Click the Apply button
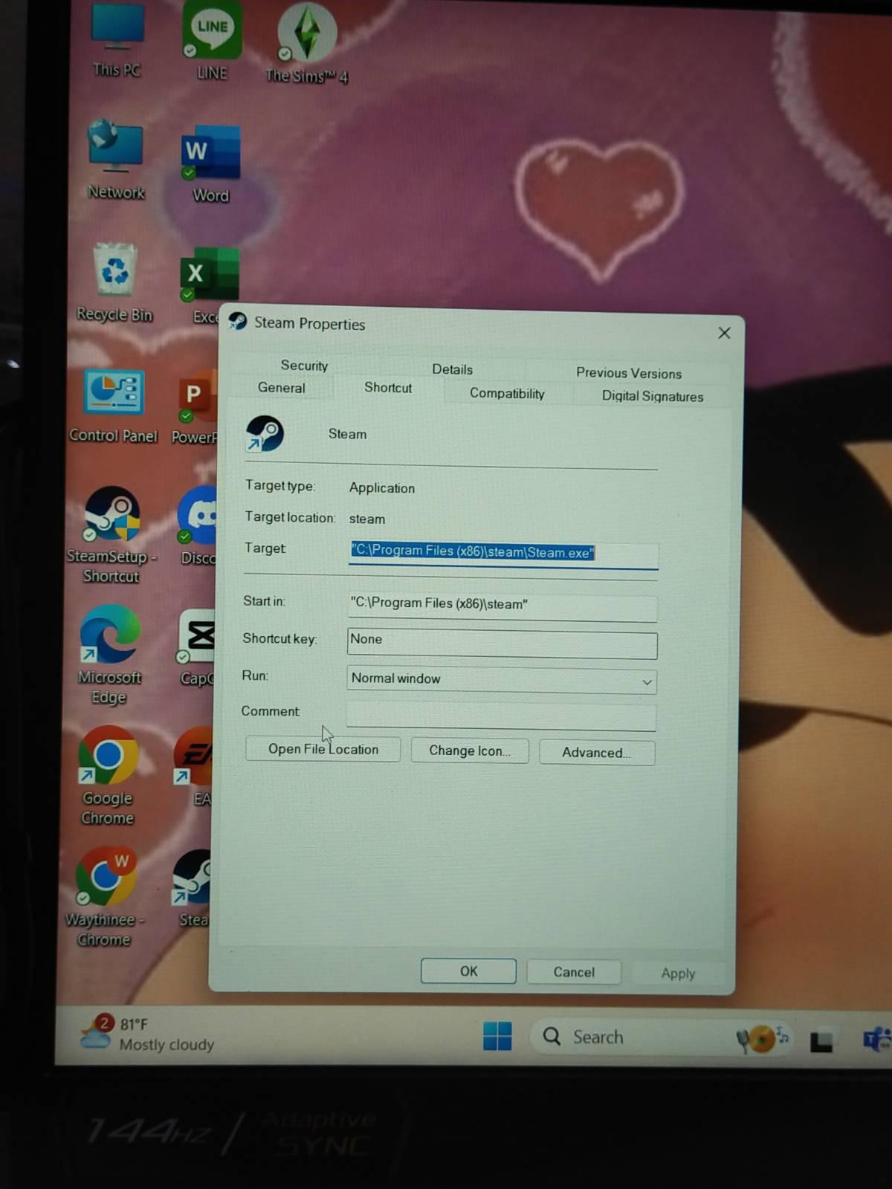892x1189 pixels. [x=678, y=973]
